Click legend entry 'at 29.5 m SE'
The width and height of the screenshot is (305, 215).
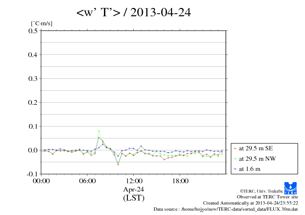pos(256,149)
